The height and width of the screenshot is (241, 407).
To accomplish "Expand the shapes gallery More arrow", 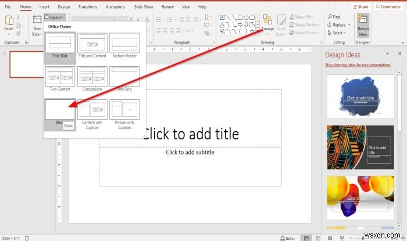I will pos(258,32).
